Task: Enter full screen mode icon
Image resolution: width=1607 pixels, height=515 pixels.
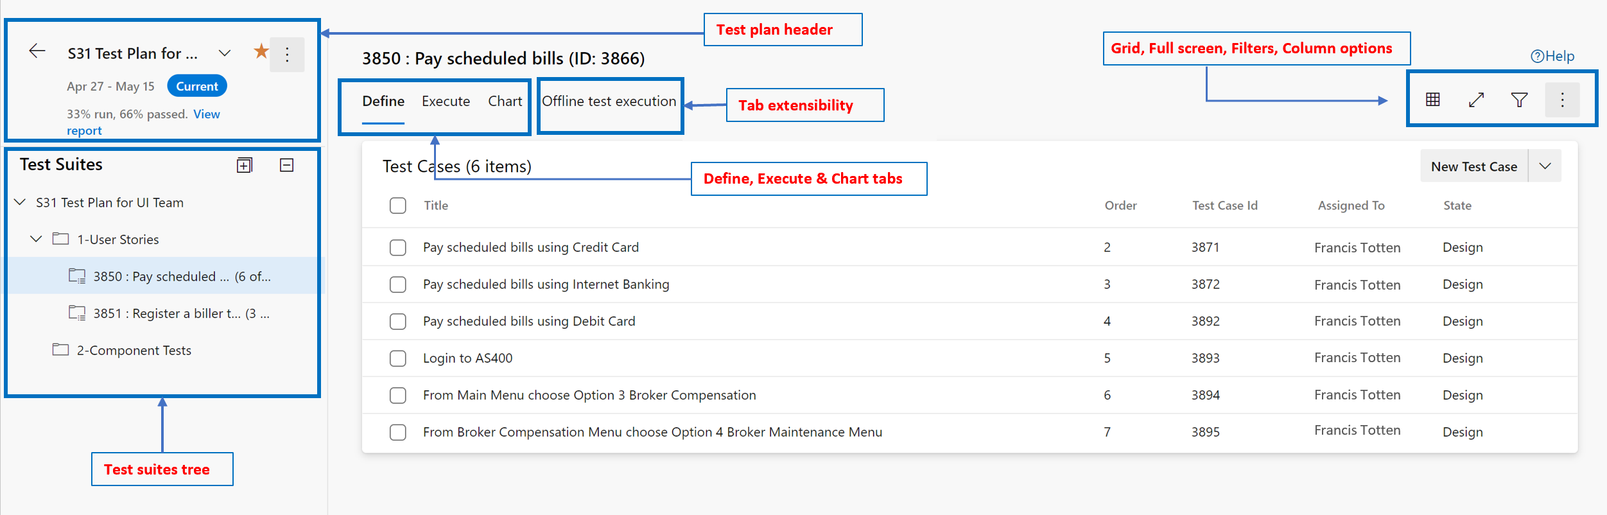Action: click(x=1476, y=100)
